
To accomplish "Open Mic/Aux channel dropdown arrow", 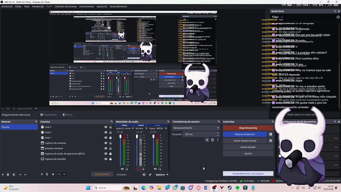I will click(x=146, y=128).
